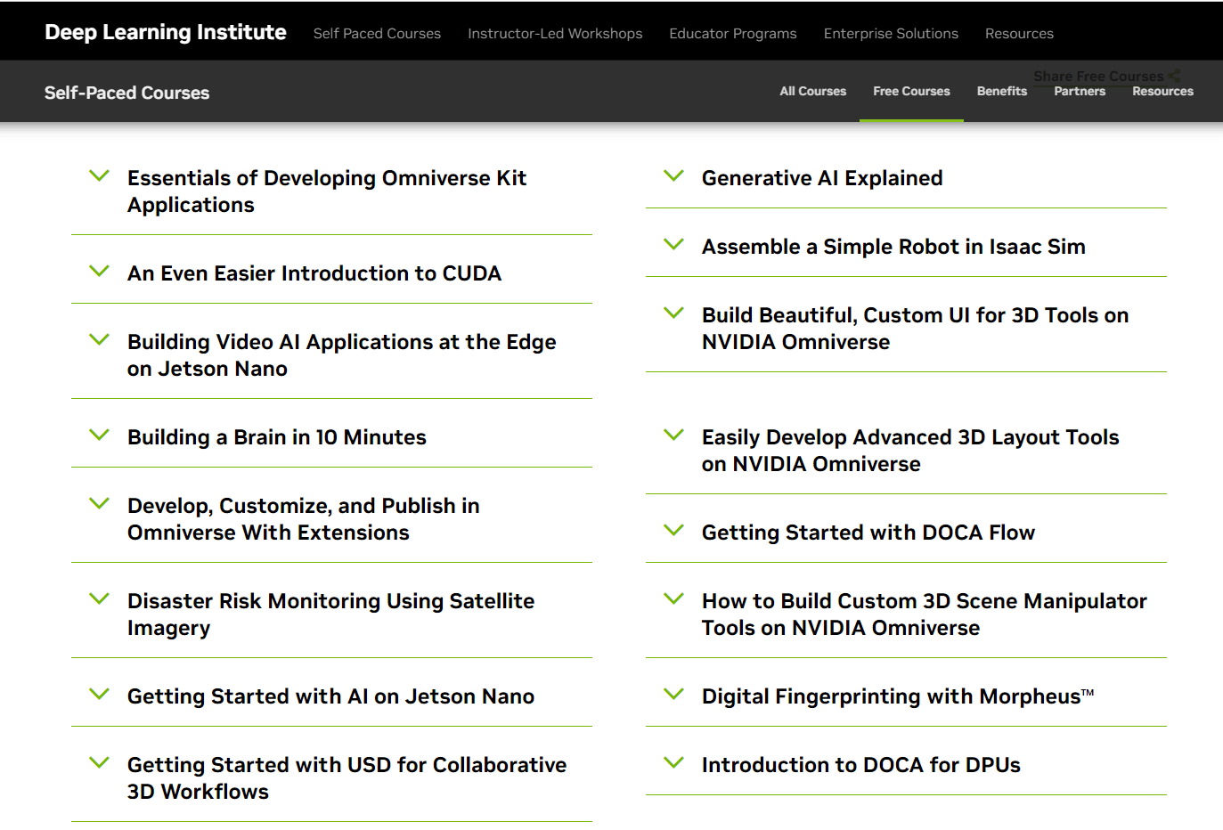
Task: Open Getting Started with DOCA Flow title
Action: (x=868, y=533)
